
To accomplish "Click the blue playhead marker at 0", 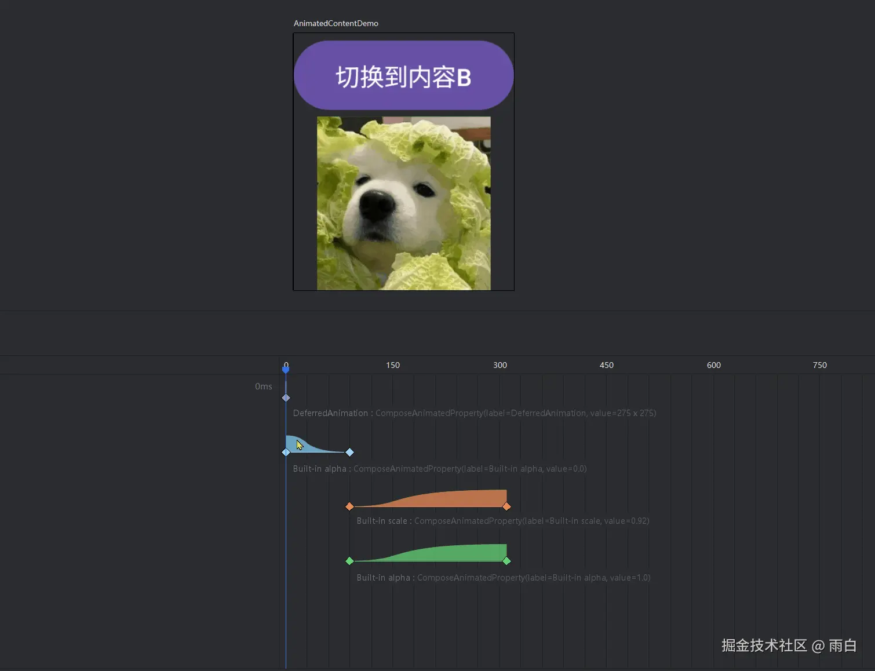I will [286, 366].
